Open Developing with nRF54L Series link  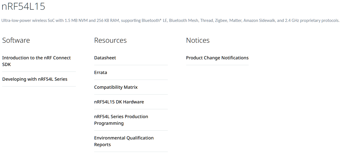point(35,79)
